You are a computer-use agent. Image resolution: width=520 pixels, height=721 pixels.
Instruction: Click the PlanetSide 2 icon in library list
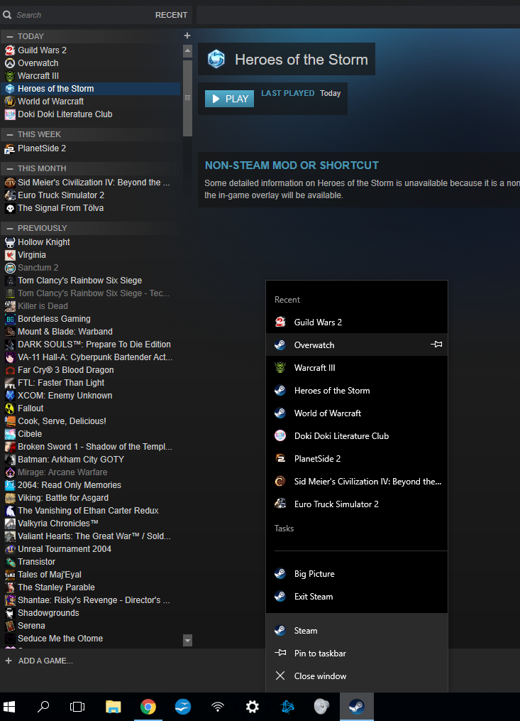click(10, 148)
